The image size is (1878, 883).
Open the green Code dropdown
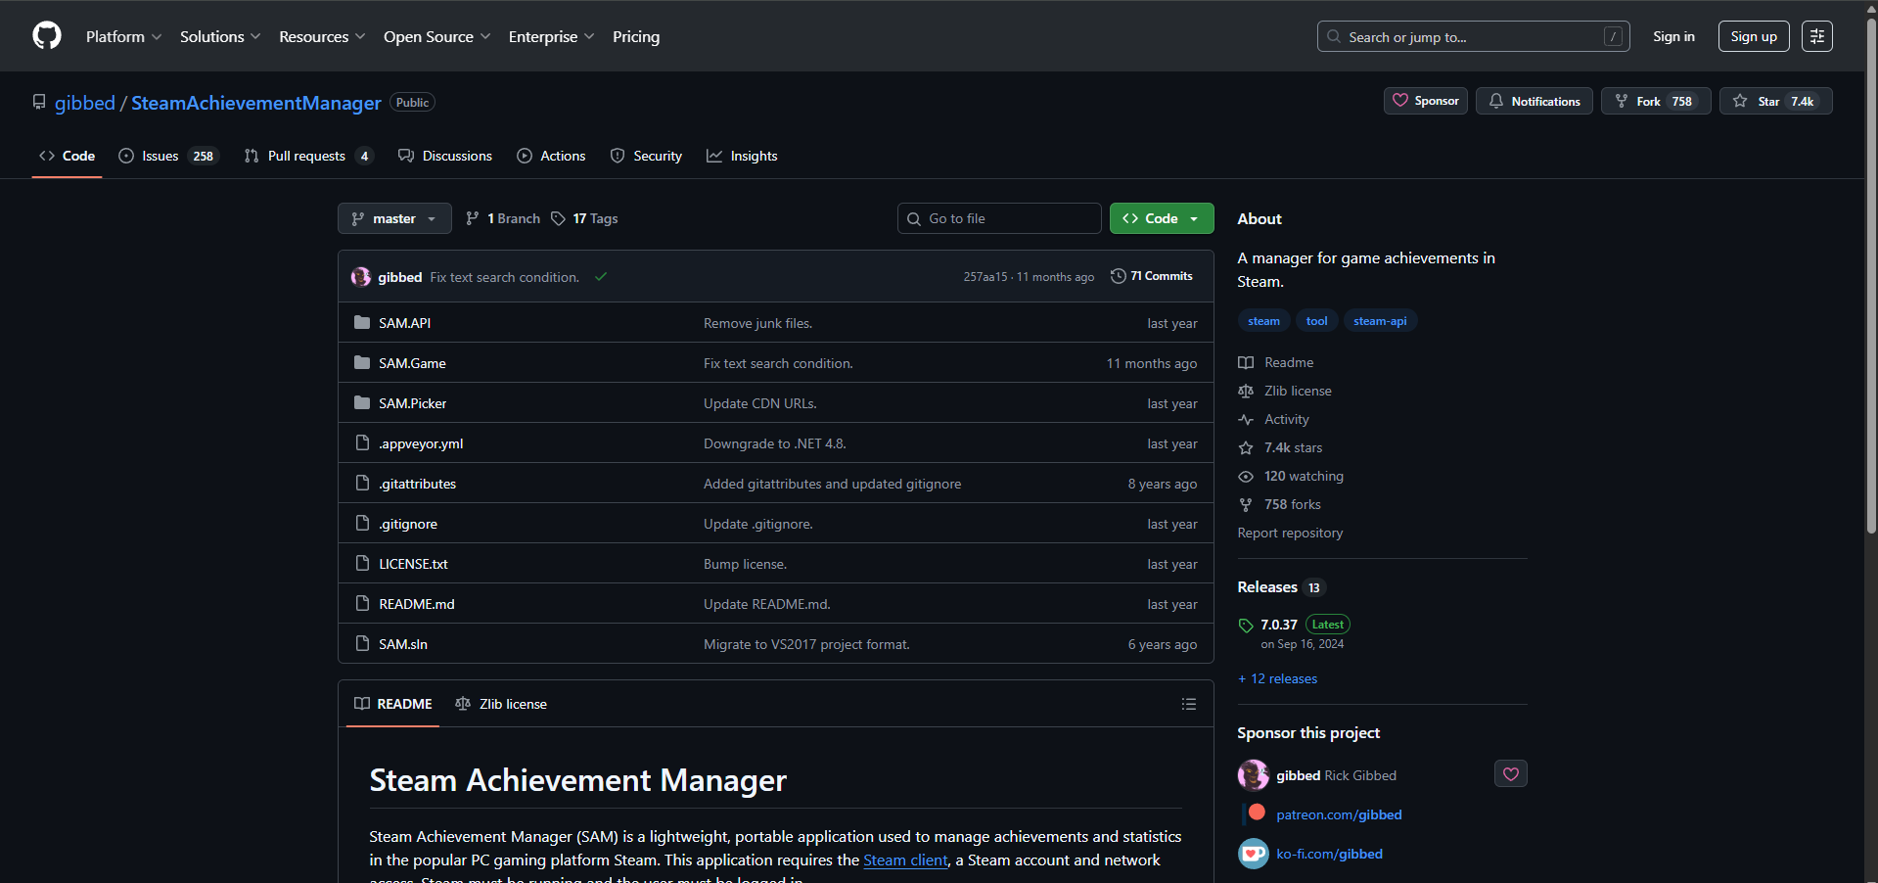(1162, 218)
